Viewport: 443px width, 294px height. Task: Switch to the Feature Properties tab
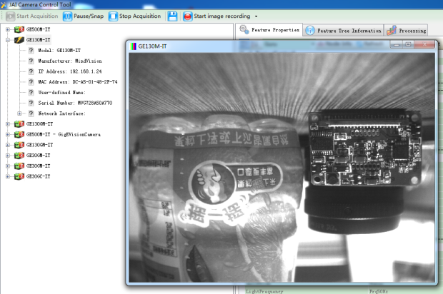tap(269, 30)
